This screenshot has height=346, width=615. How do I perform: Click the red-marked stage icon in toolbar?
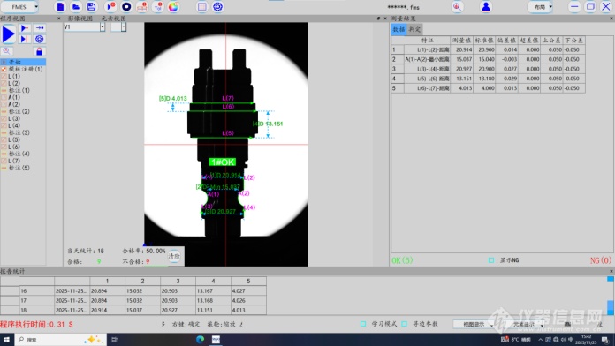click(x=142, y=7)
